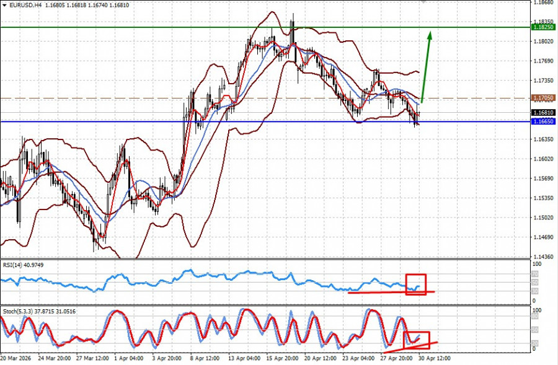Screen dimensions: 558x365
Task: Click the 1.14360 price axis value
Action: pyautogui.click(x=544, y=256)
